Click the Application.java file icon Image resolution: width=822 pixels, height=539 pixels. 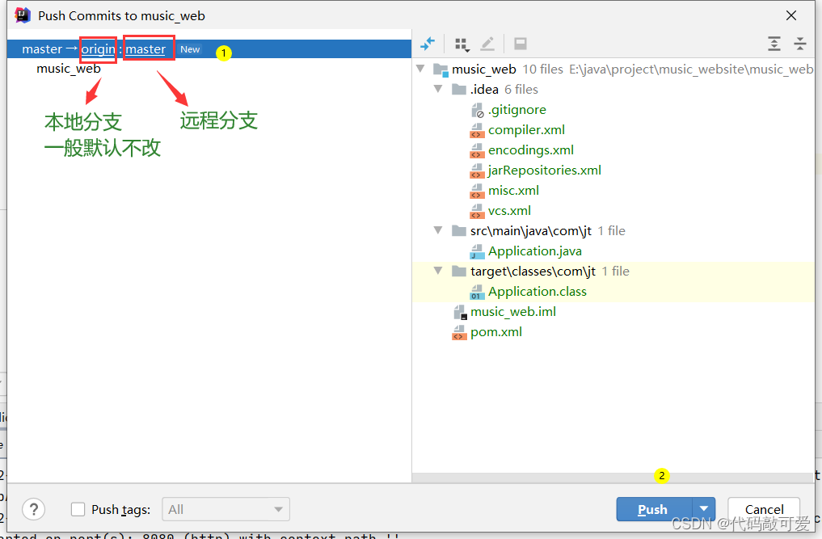pyautogui.click(x=477, y=251)
